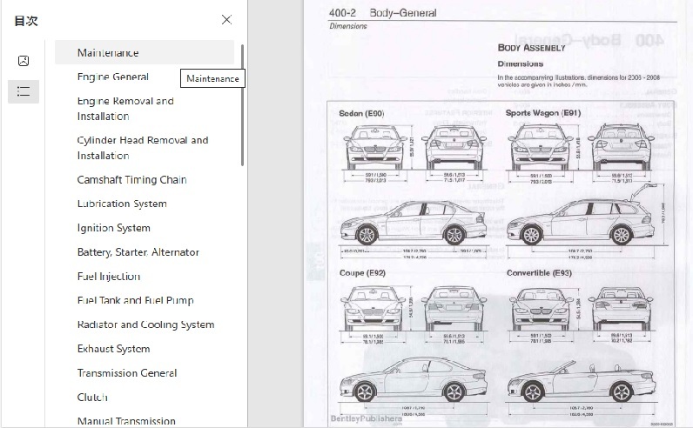Go to Fuel Injection chapter
Viewport: 693px width, 428px height.
click(x=108, y=277)
